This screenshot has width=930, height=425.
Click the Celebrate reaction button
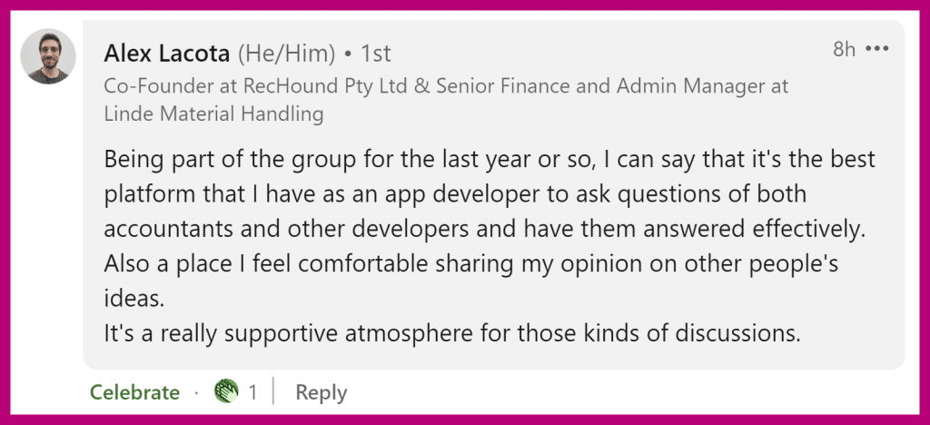coord(134,392)
